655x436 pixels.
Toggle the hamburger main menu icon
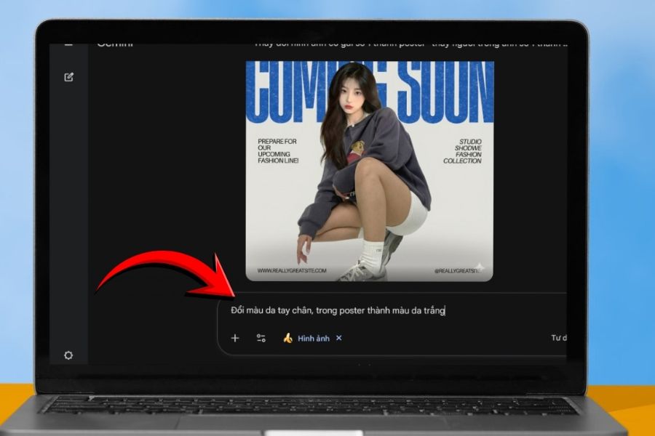[69, 44]
